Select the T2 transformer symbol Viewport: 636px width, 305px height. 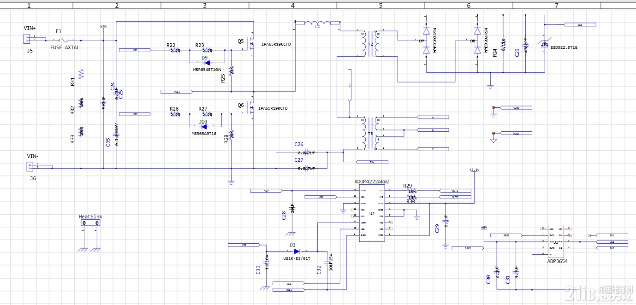click(x=370, y=44)
